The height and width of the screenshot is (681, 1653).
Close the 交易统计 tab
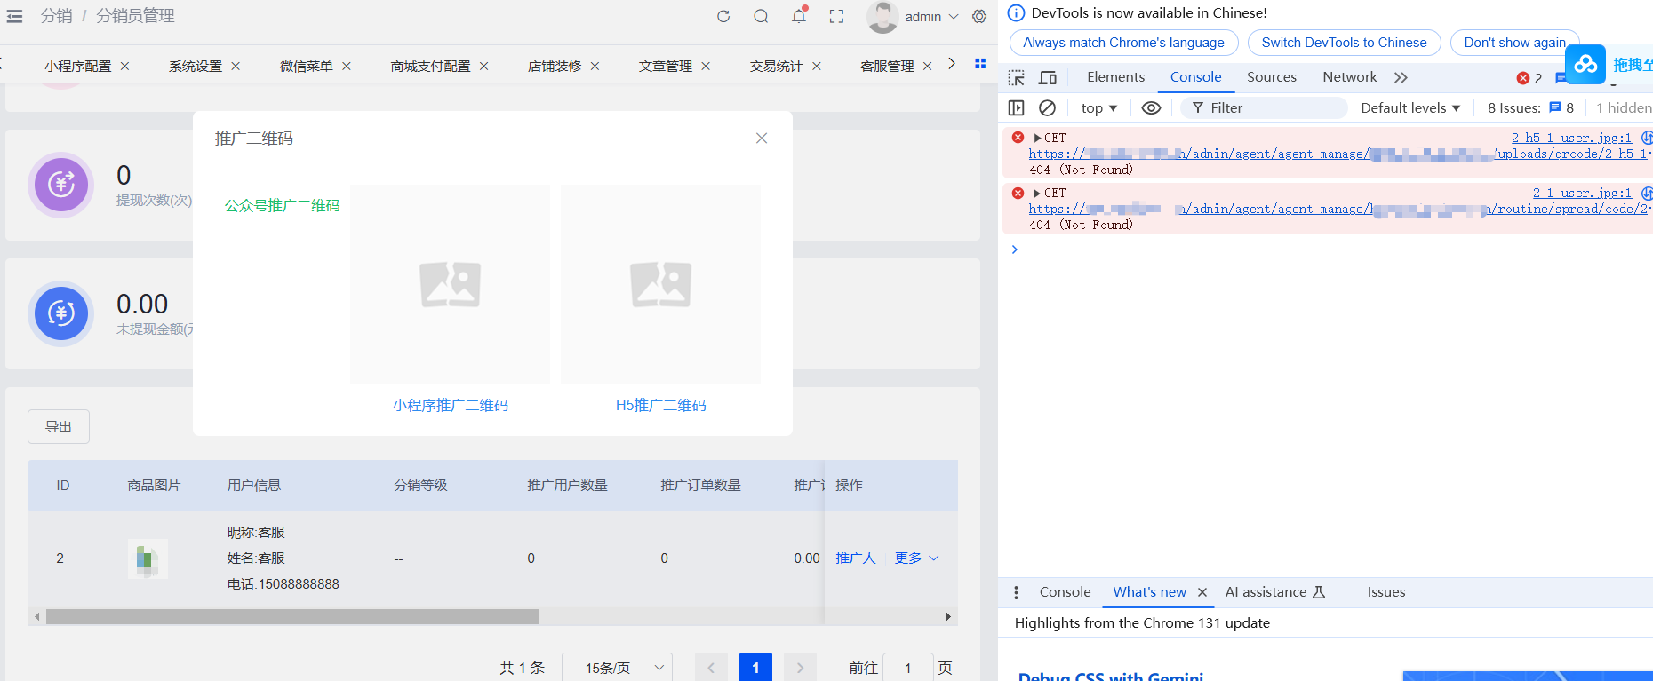coord(817,66)
